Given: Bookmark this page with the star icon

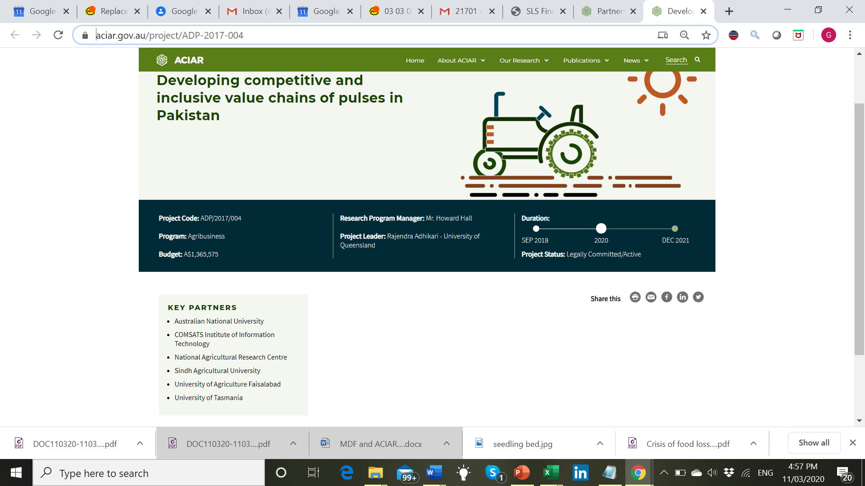Looking at the screenshot, I should [706, 35].
